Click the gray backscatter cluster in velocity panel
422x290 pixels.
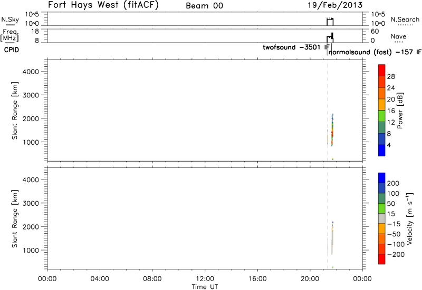(x=332, y=238)
